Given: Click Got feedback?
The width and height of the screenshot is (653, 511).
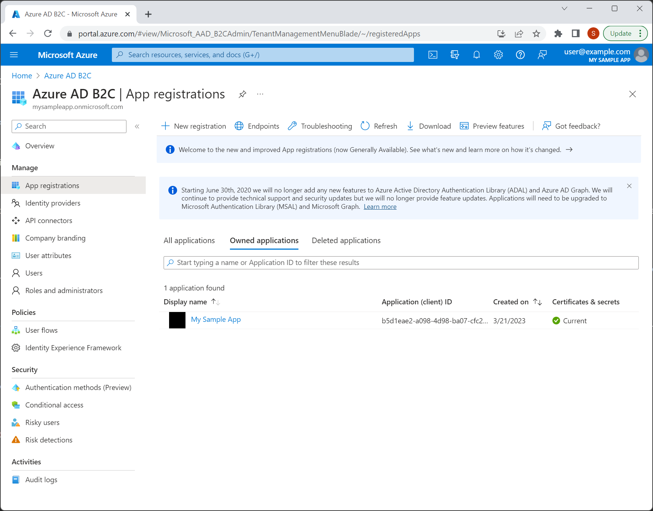Looking at the screenshot, I should coord(571,126).
